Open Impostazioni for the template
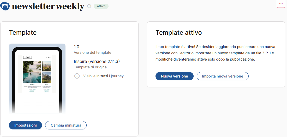287x137 pixels. [x=26, y=125]
